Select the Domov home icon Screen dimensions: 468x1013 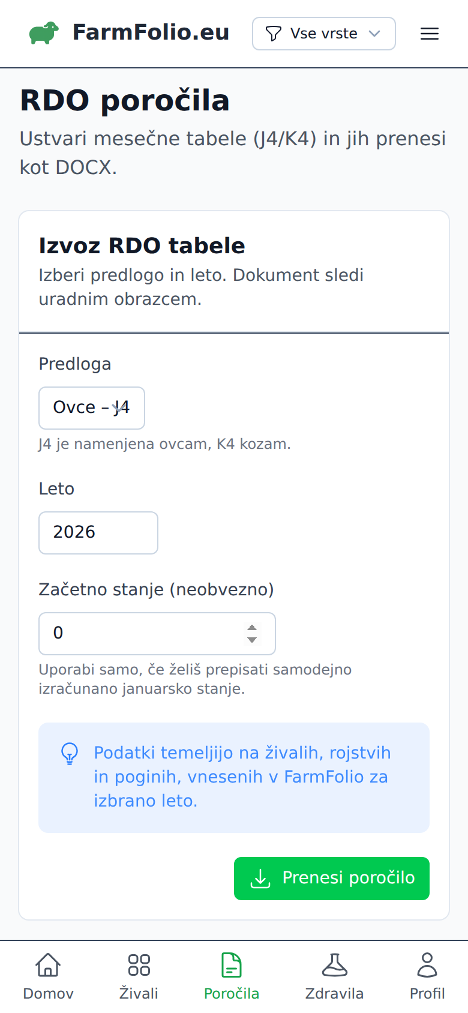tap(47, 965)
